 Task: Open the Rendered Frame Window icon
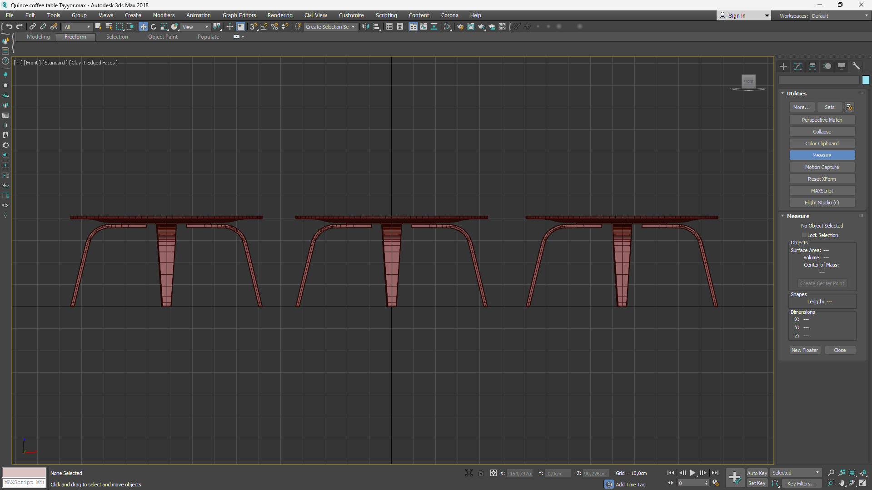pyautogui.click(x=471, y=27)
